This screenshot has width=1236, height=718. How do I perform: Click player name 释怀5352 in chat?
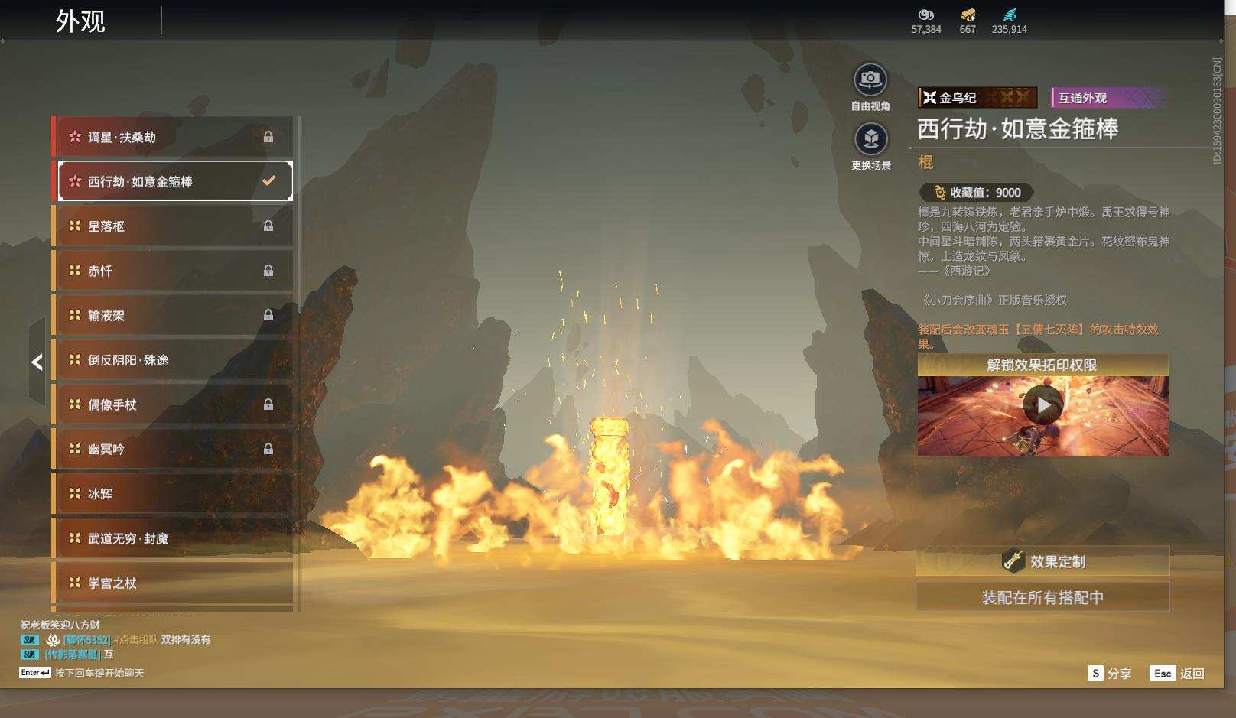coord(87,640)
